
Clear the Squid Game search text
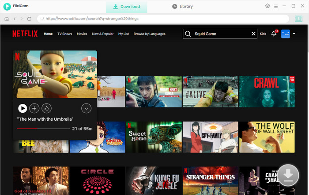point(253,34)
